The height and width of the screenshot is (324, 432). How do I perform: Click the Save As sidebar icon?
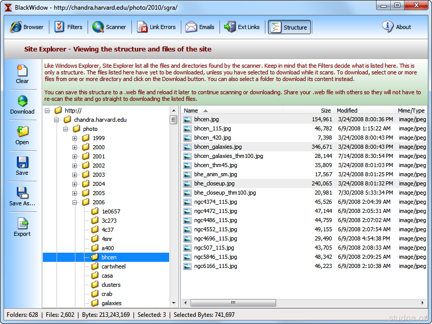pyautogui.click(x=22, y=197)
